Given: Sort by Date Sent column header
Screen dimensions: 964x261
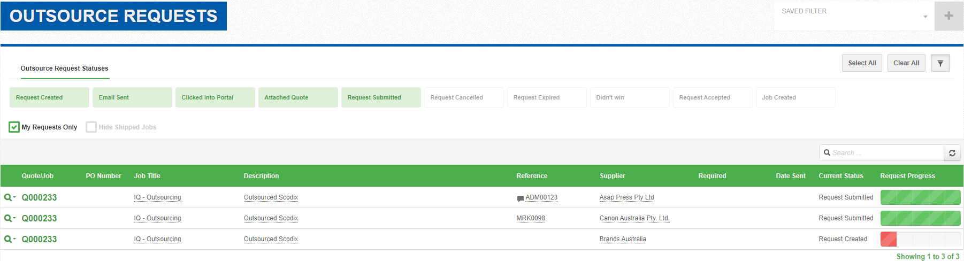Looking at the screenshot, I should tap(791, 176).
